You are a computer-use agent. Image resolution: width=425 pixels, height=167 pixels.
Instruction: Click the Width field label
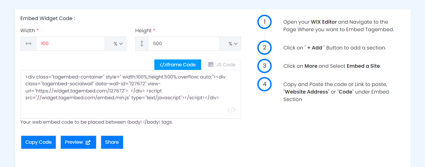click(x=30, y=30)
